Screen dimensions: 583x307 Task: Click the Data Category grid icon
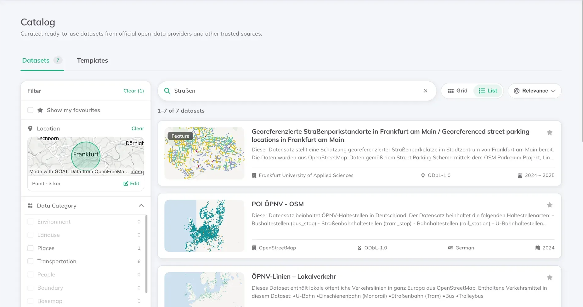[x=30, y=206]
